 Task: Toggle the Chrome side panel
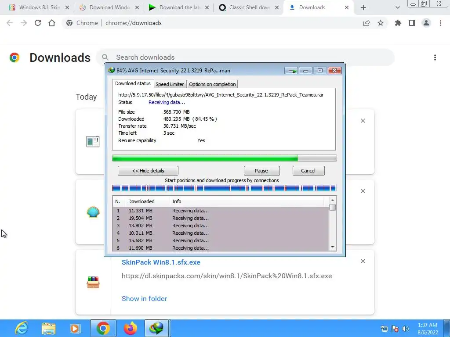(x=412, y=23)
